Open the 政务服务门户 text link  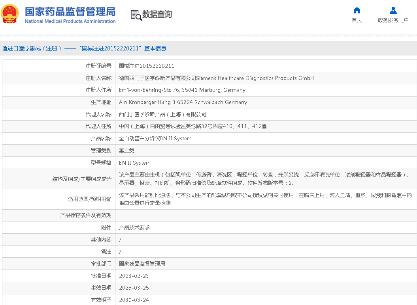[393, 20]
